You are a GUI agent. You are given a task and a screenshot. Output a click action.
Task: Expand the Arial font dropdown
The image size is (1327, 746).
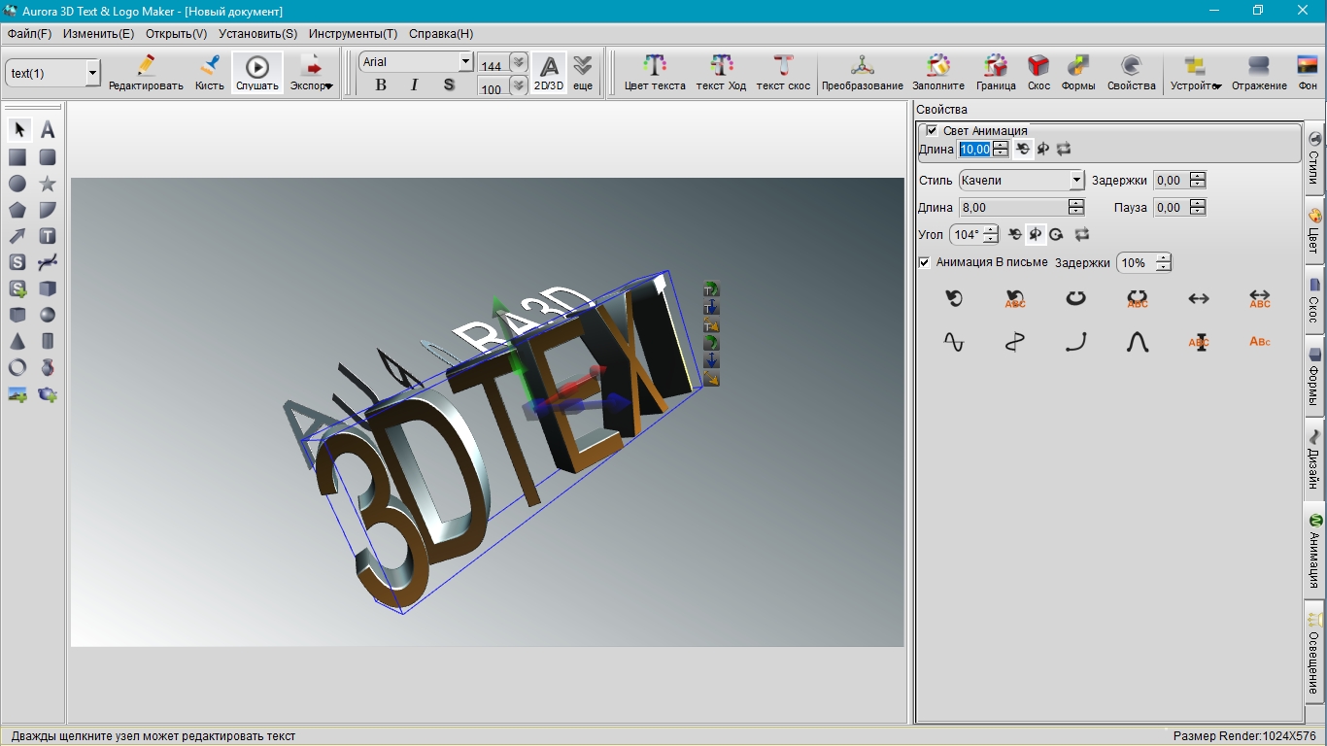point(465,62)
